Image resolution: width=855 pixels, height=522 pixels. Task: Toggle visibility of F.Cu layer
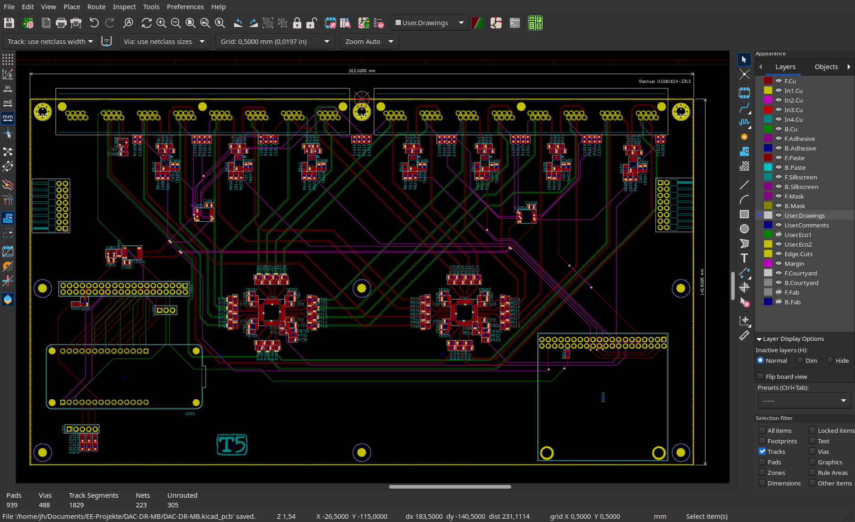778,81
